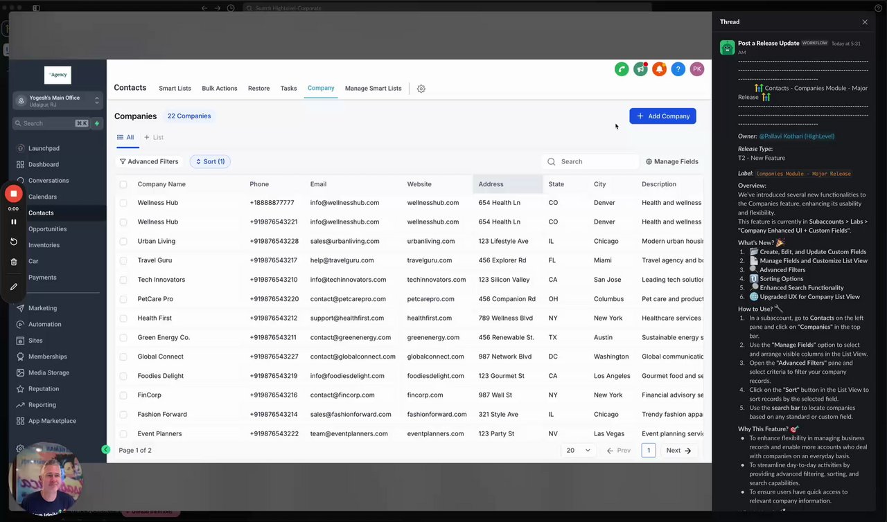Select the Company tab
The height and width of the screenshot is (522, 887).
pos(321,88)
